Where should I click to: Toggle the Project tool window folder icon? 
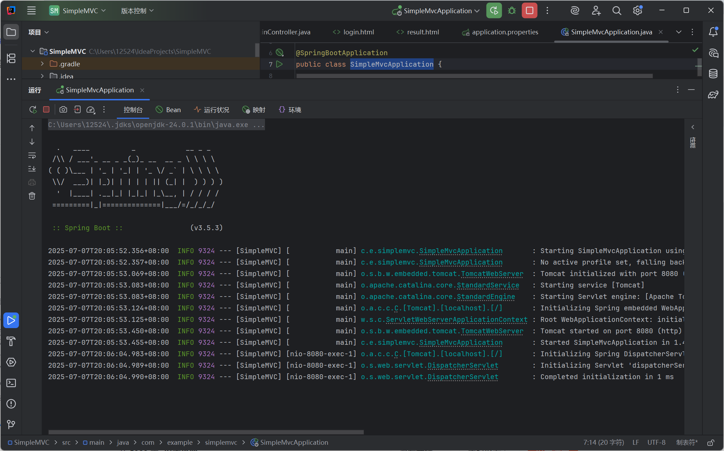11,32
